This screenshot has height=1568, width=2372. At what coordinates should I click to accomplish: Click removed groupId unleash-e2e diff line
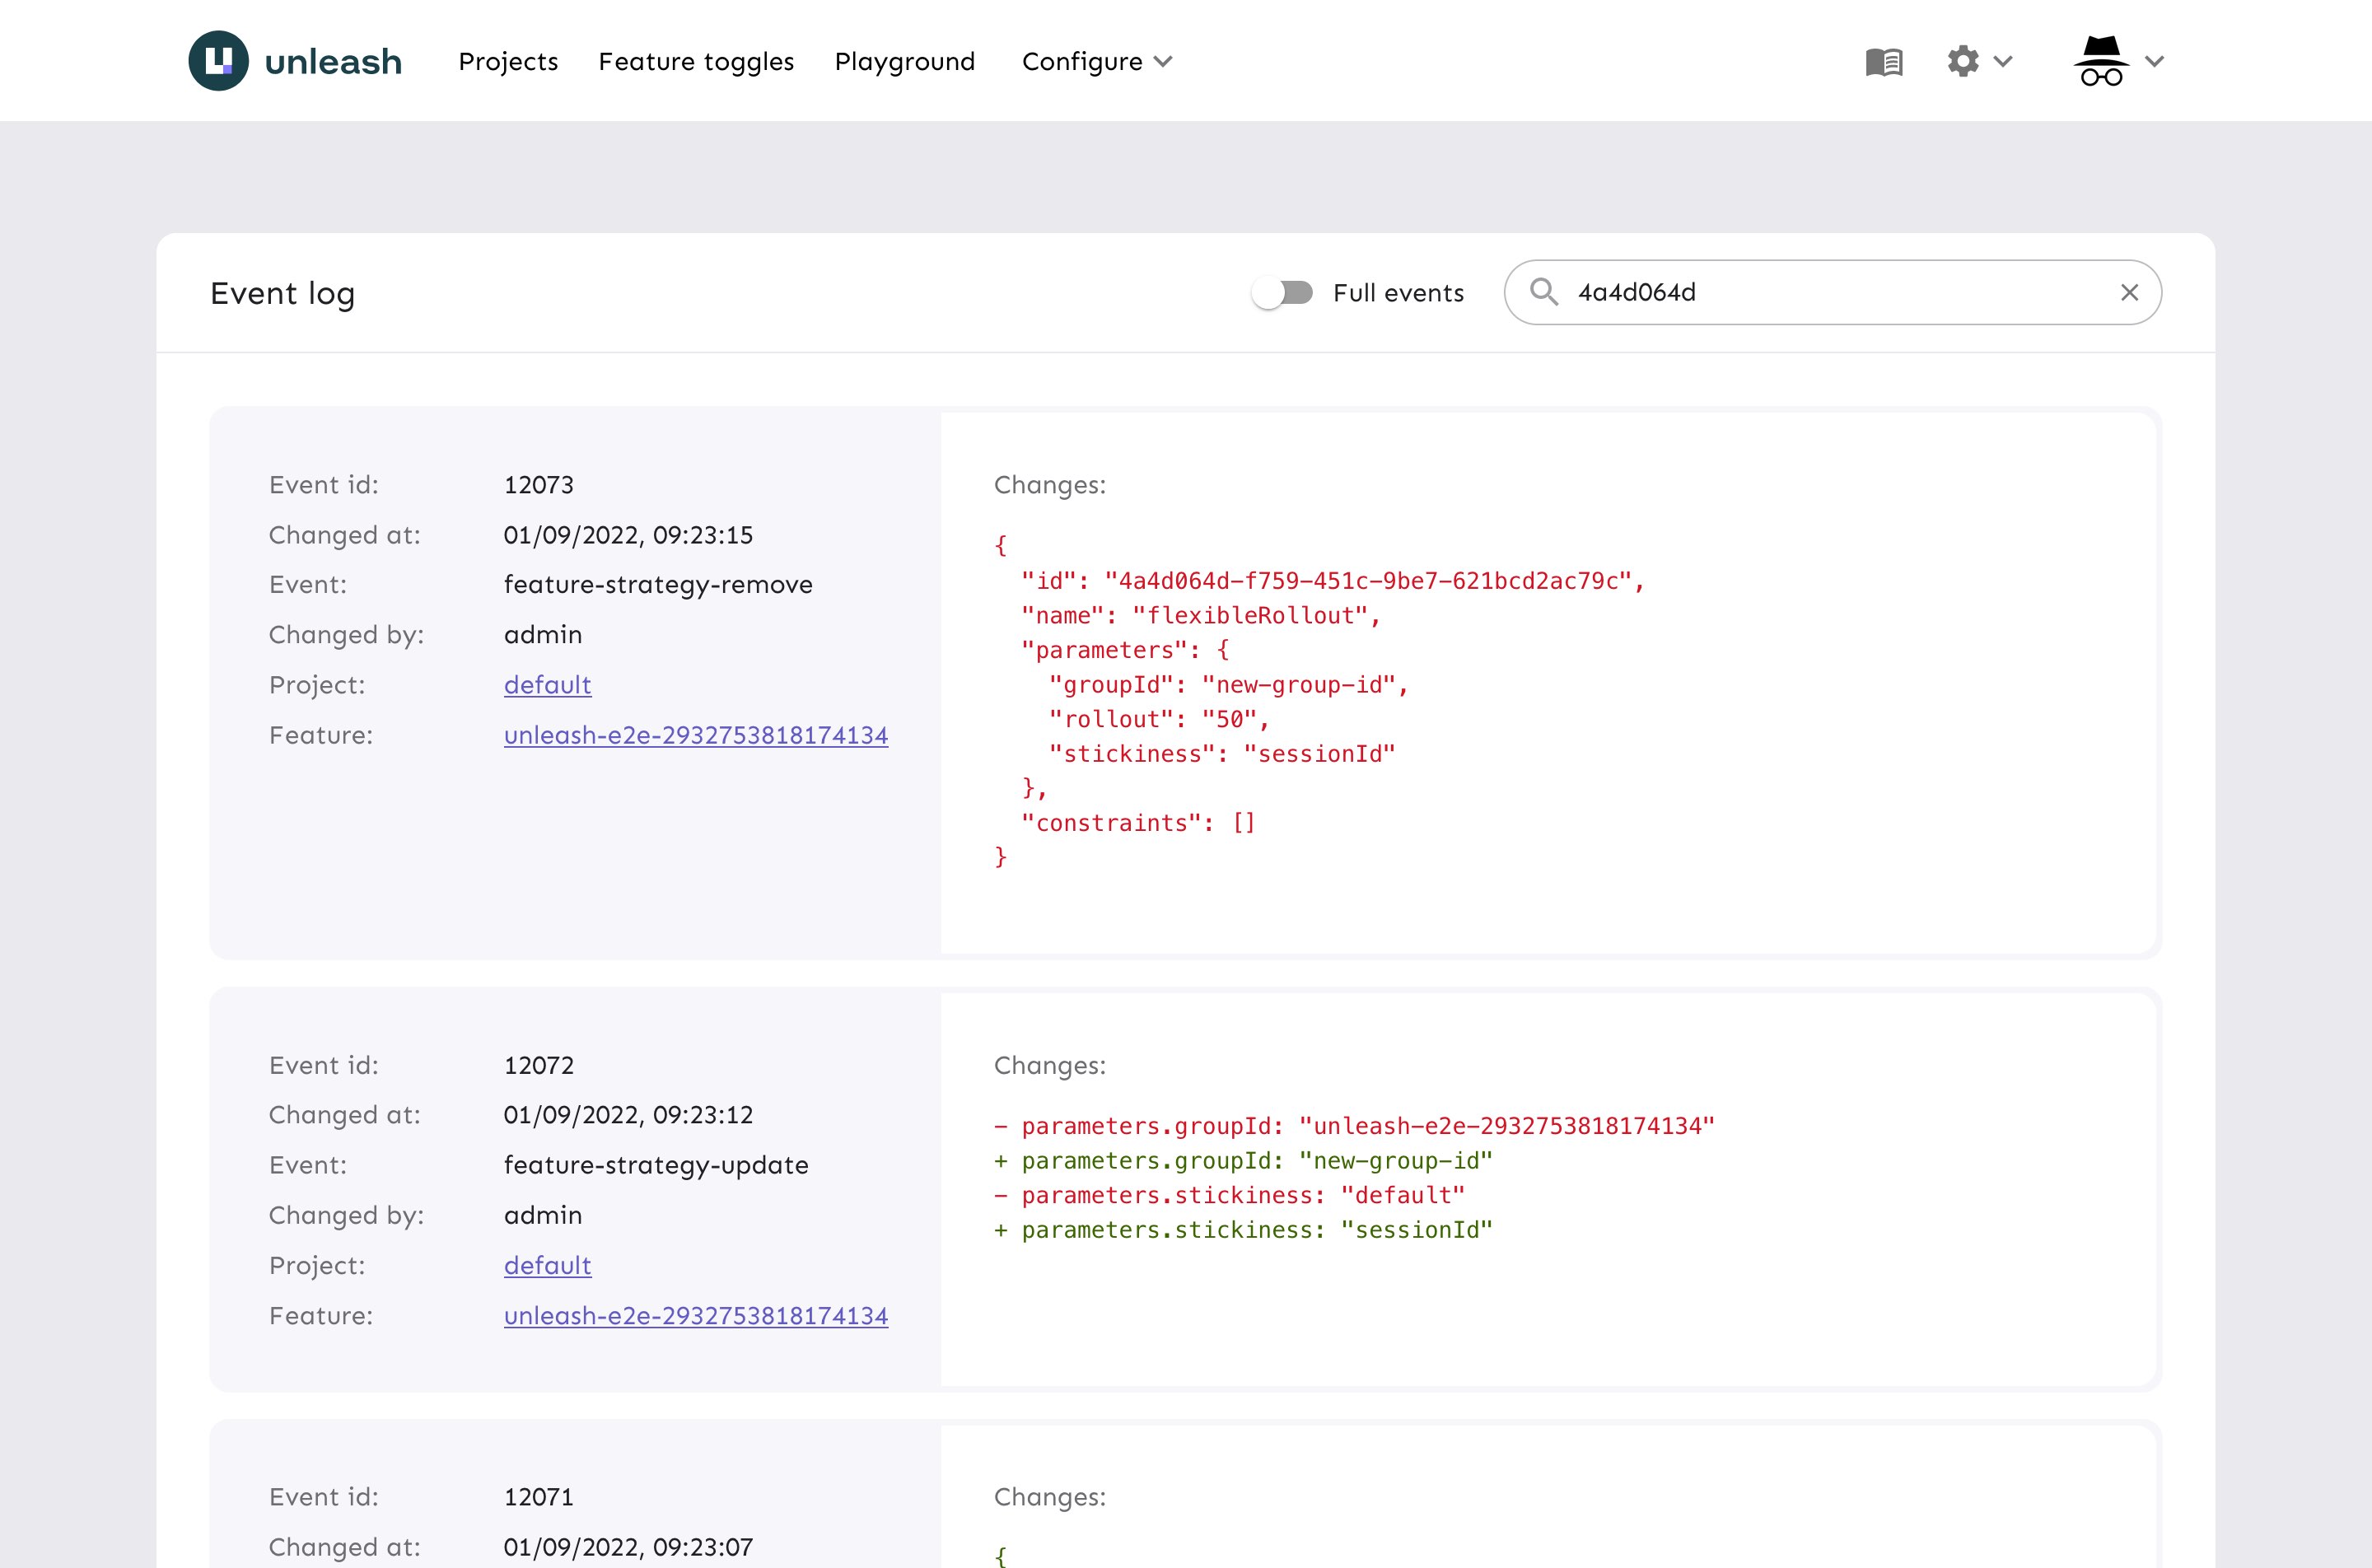click(1354, 1126)
